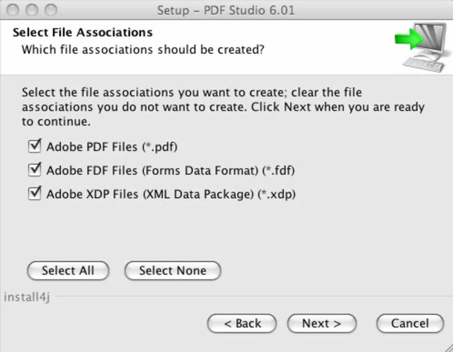Toggle the Adobe FDF Files checkbox

35,170
